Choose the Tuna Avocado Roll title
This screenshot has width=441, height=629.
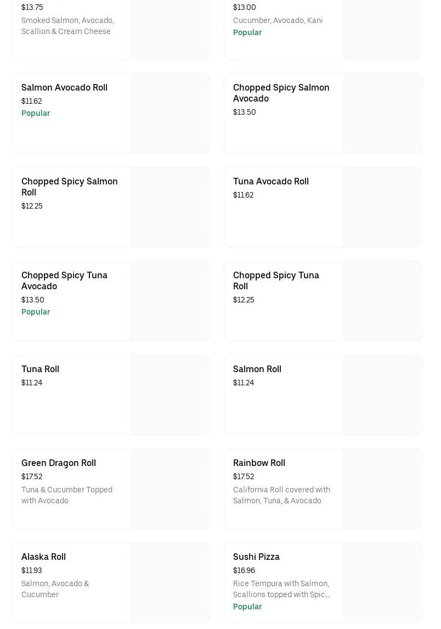pos(270,181)
